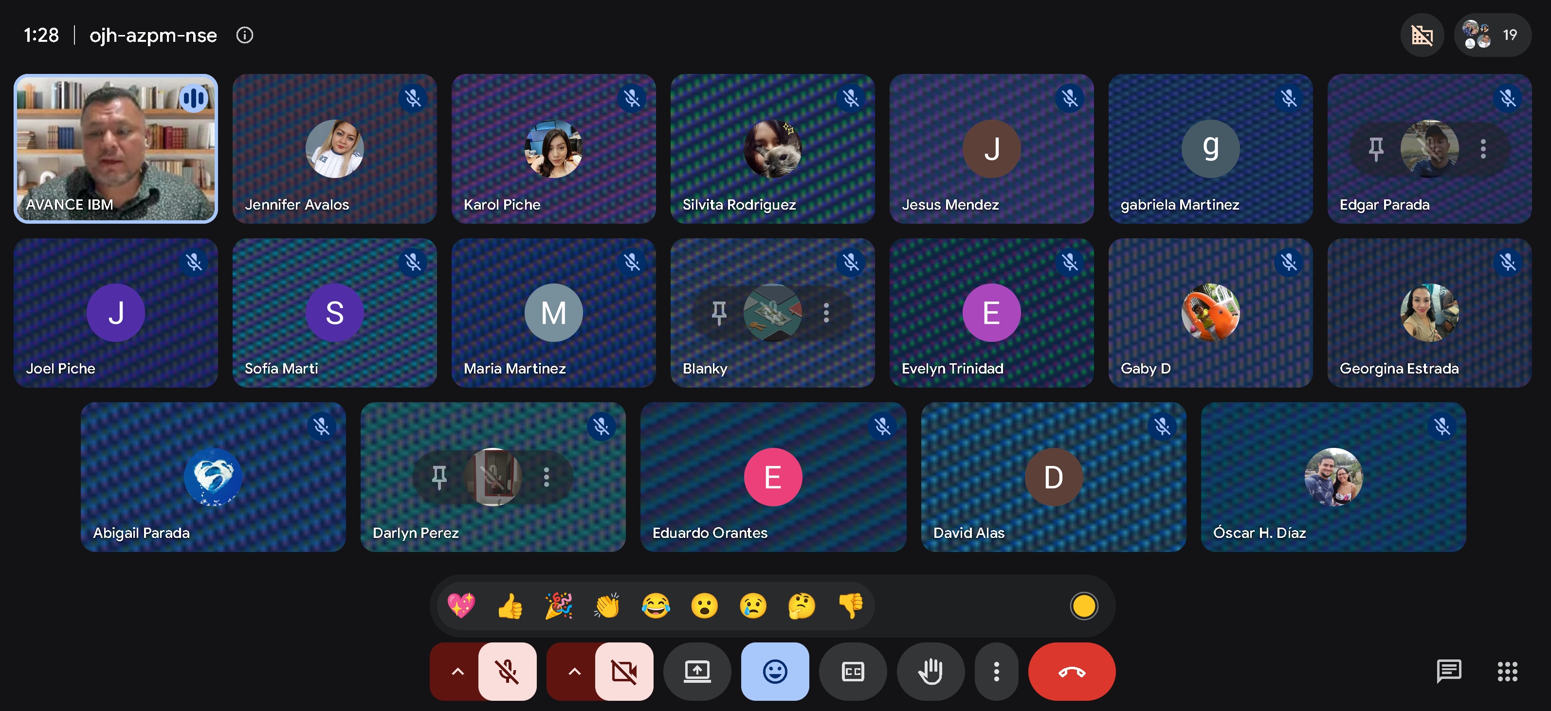Select Jennifer Avalos tile
Image resolution: width=1551 pixels, height=711 pixels.
[x=335, y=149]
